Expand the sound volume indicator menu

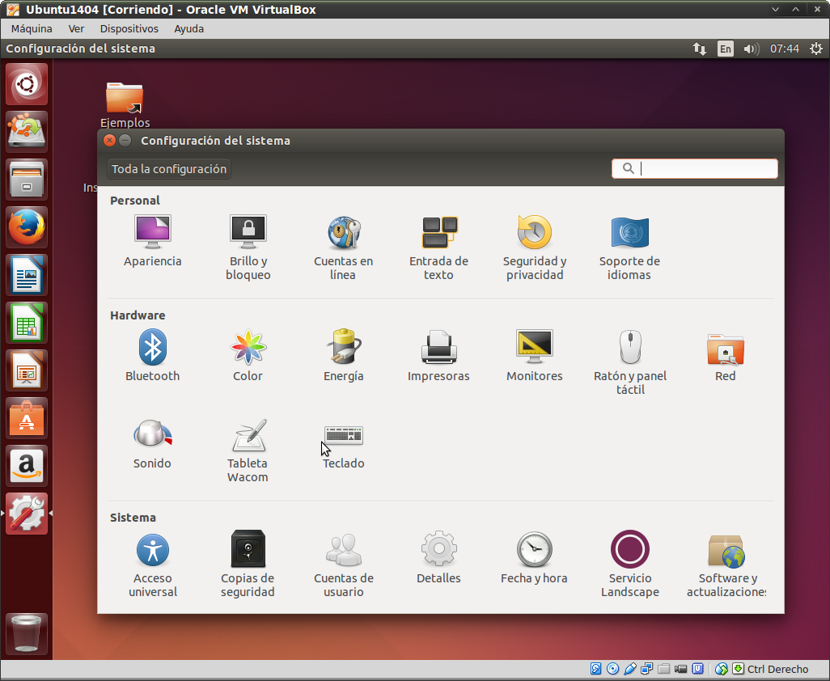click(752, 49)
